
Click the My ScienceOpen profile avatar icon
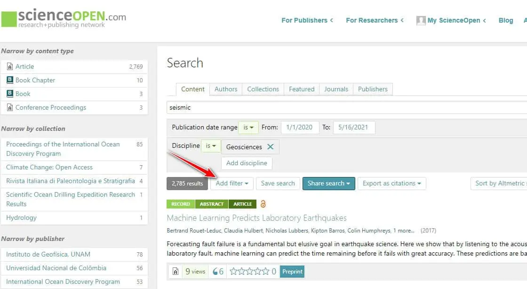(421, 20)
